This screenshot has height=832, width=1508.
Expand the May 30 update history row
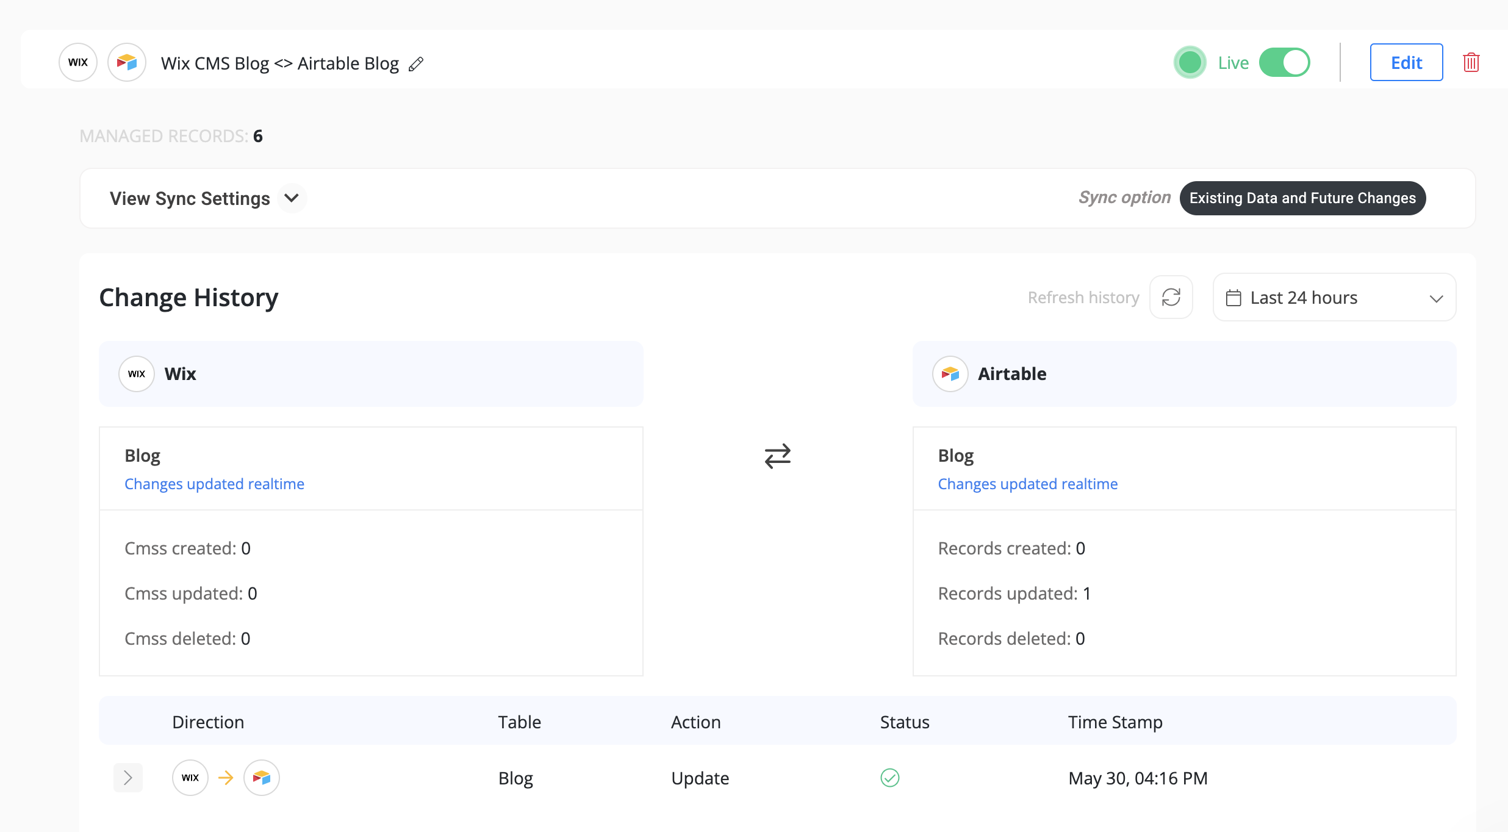click(x=128, y=778)
